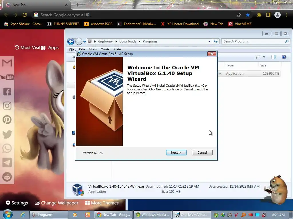Open VineMEMZ bookmark
The width and height of the screenshot is (293, 219).
(240, 24)
